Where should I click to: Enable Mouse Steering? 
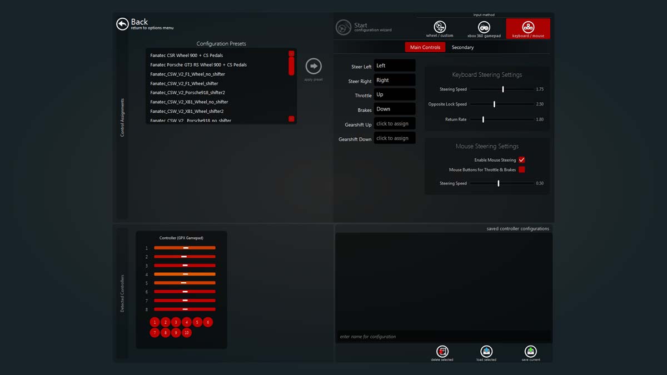pyautogui.click(x=521, y=159)
